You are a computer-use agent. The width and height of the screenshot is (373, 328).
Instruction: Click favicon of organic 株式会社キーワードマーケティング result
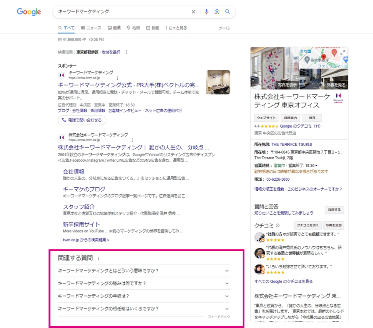61,137
